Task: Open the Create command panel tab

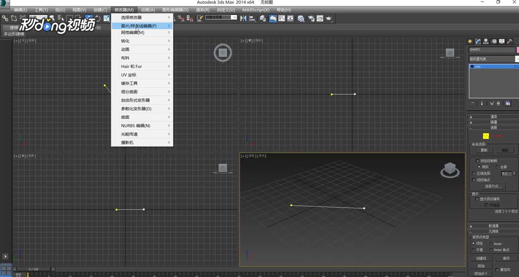Action: (x=470, y=41)
